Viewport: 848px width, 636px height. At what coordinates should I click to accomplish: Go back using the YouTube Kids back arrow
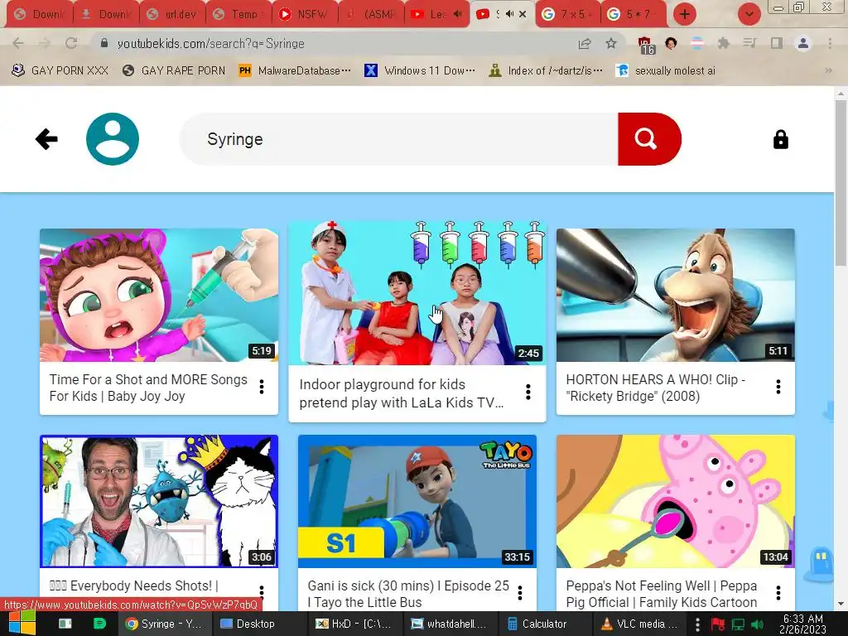(x=46, y=139)
